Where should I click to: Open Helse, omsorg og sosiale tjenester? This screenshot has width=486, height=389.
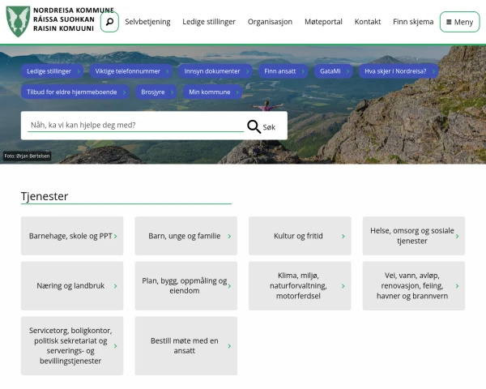pos(412,236)
